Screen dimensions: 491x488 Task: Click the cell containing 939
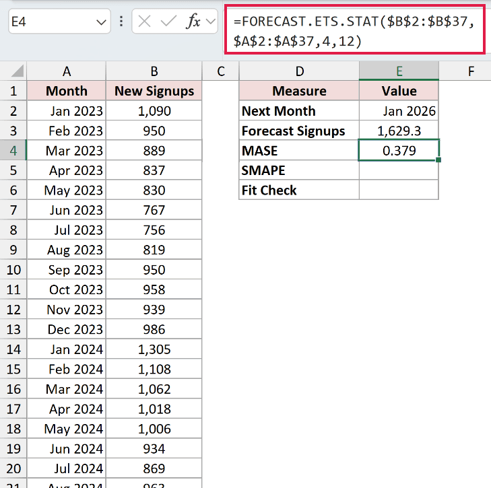coord(154,310)
